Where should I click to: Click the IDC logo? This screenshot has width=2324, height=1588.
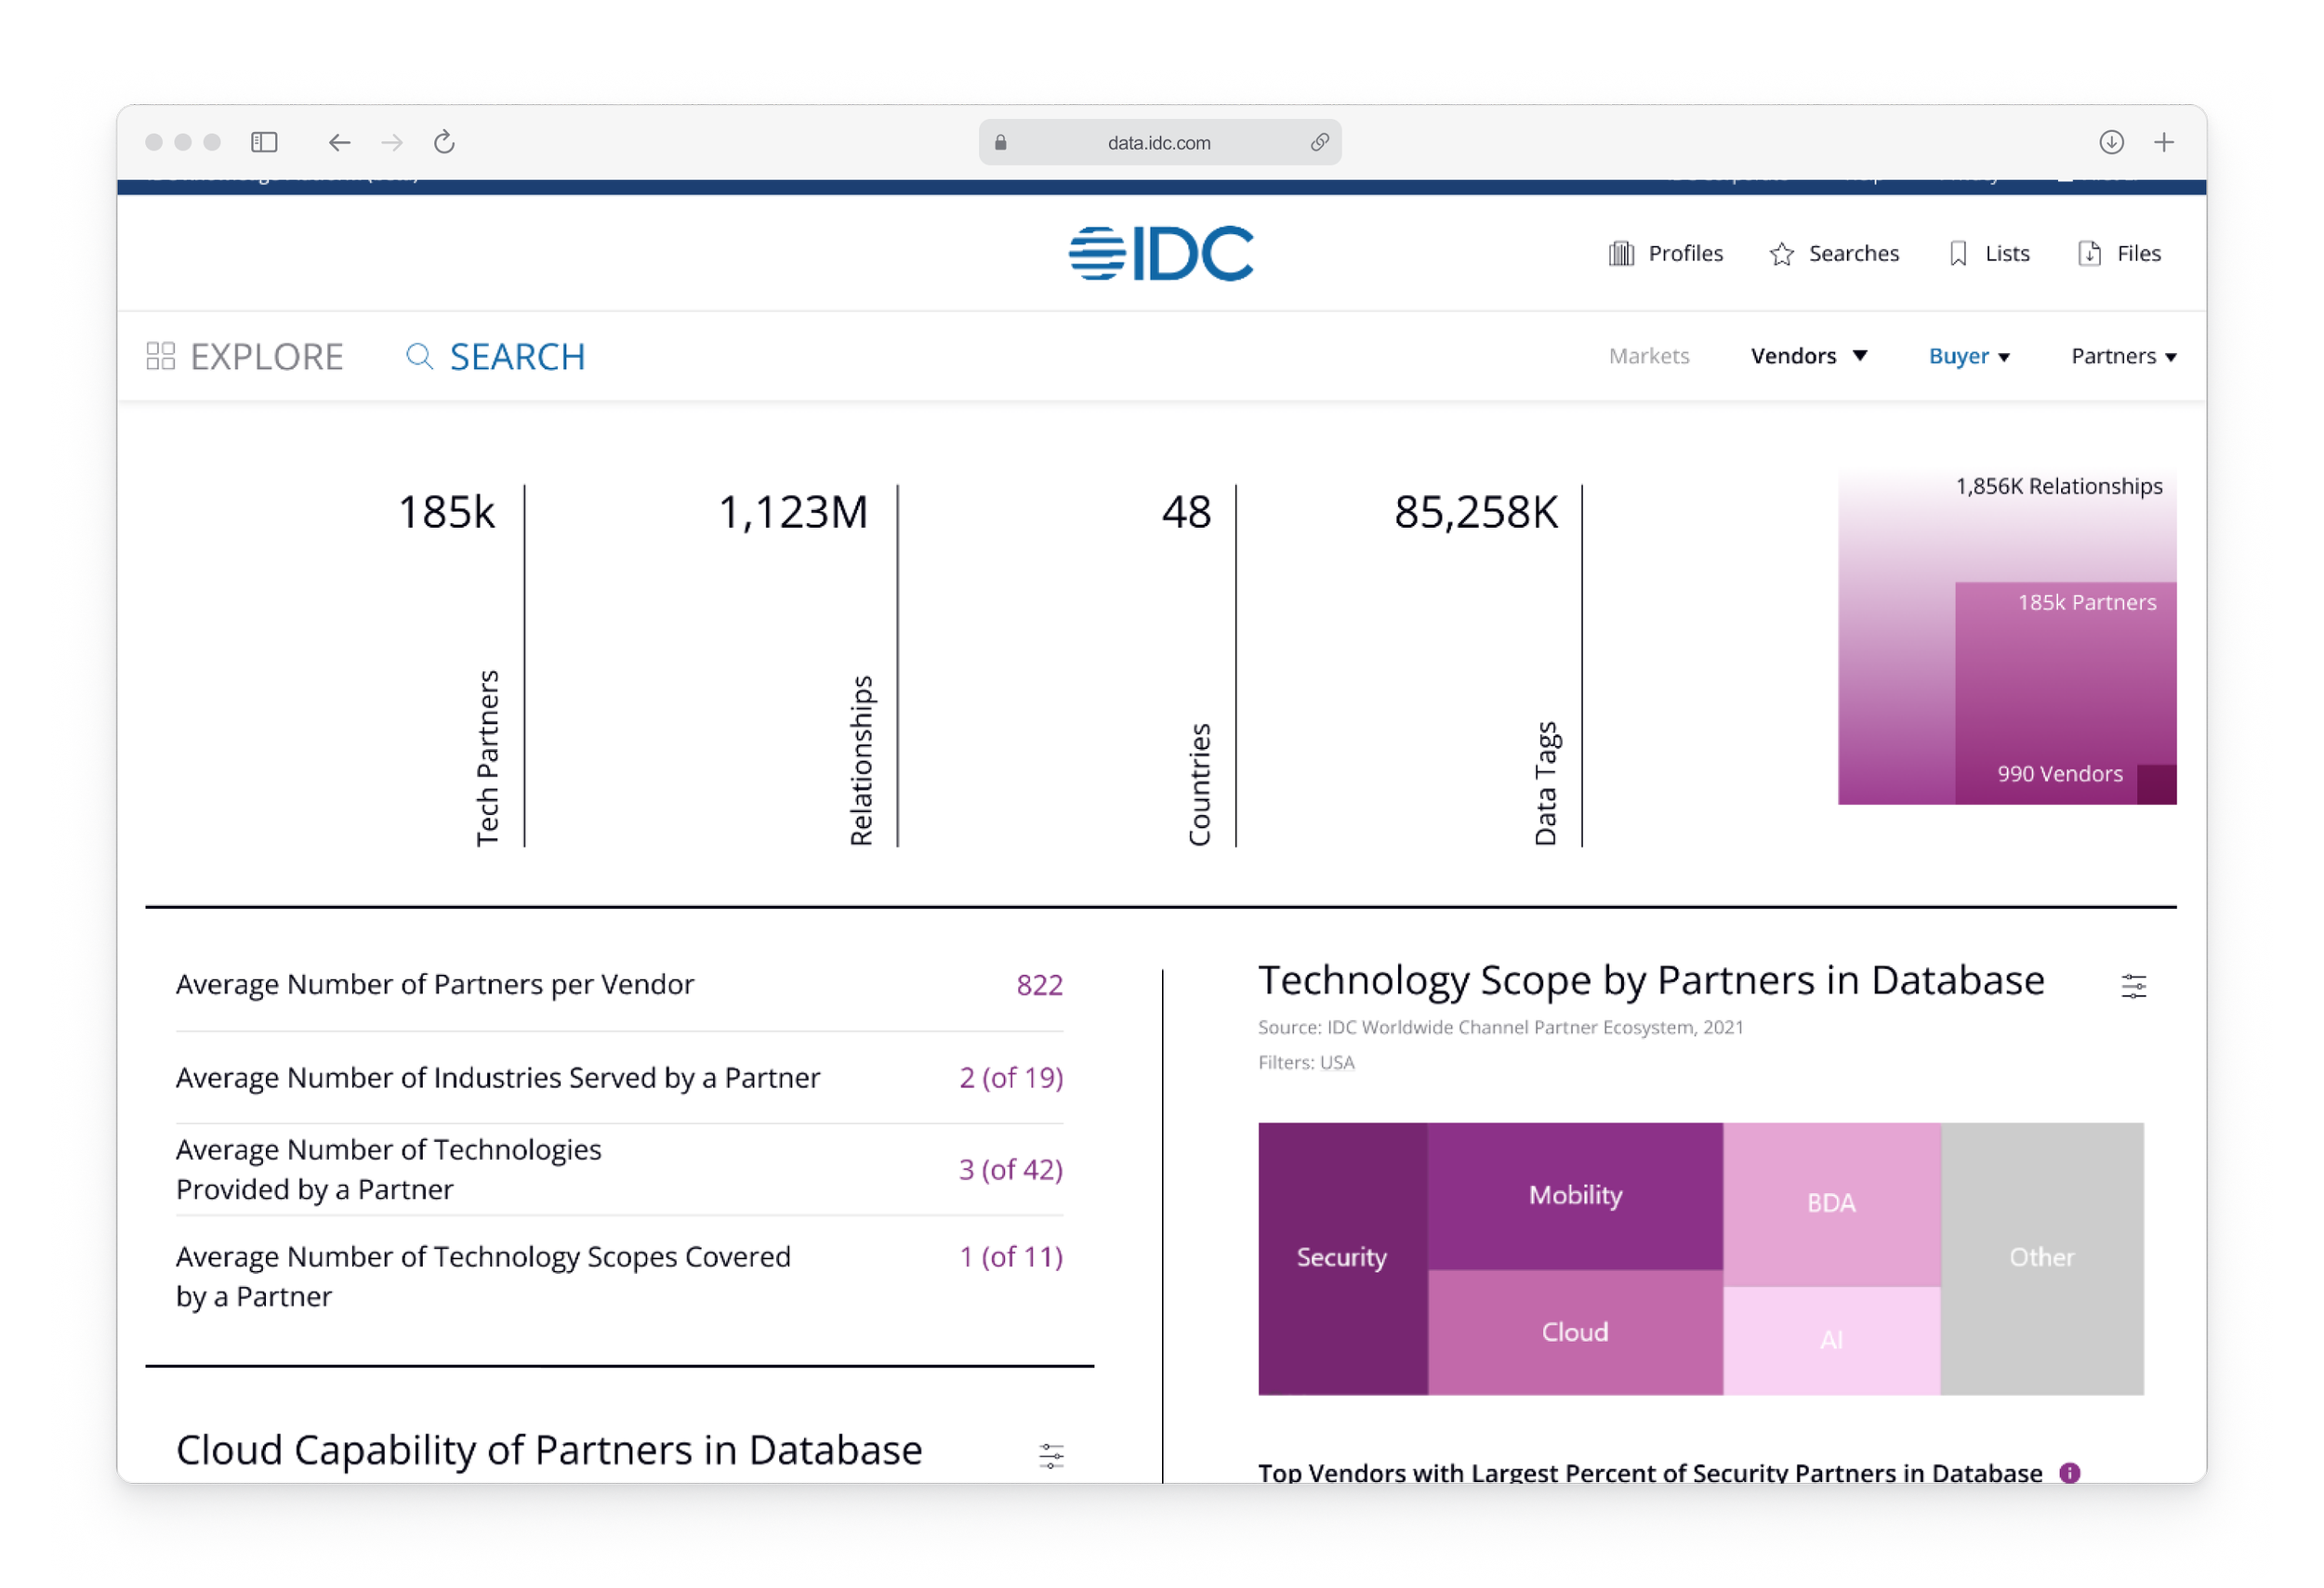pyautogui.click(x=1160, y=254)
